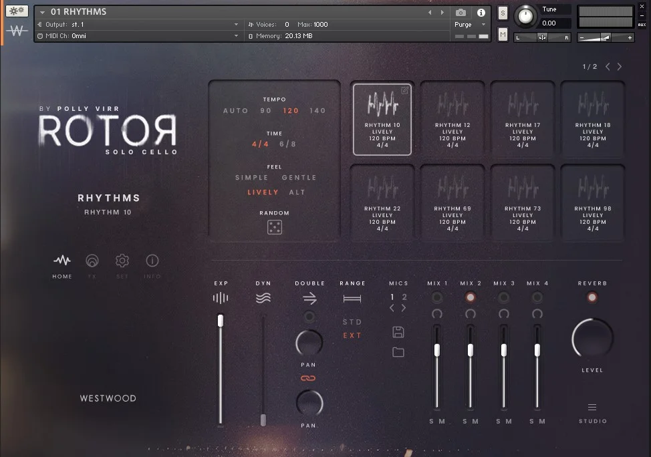Solo the instrument with S button
The height and width of the screenshot is (457, 651).
(503, 13)
